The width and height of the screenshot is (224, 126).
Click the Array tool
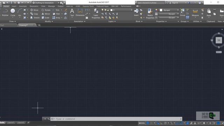(56, 18)
